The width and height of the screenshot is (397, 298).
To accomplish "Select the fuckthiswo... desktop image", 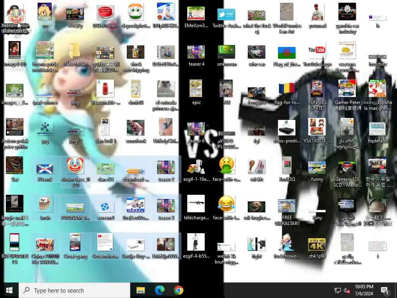I will [287, 246].
